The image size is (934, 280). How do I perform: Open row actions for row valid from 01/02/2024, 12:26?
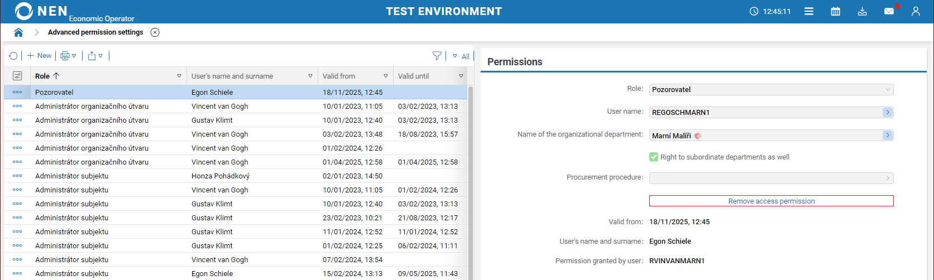[x=17, y=148]
